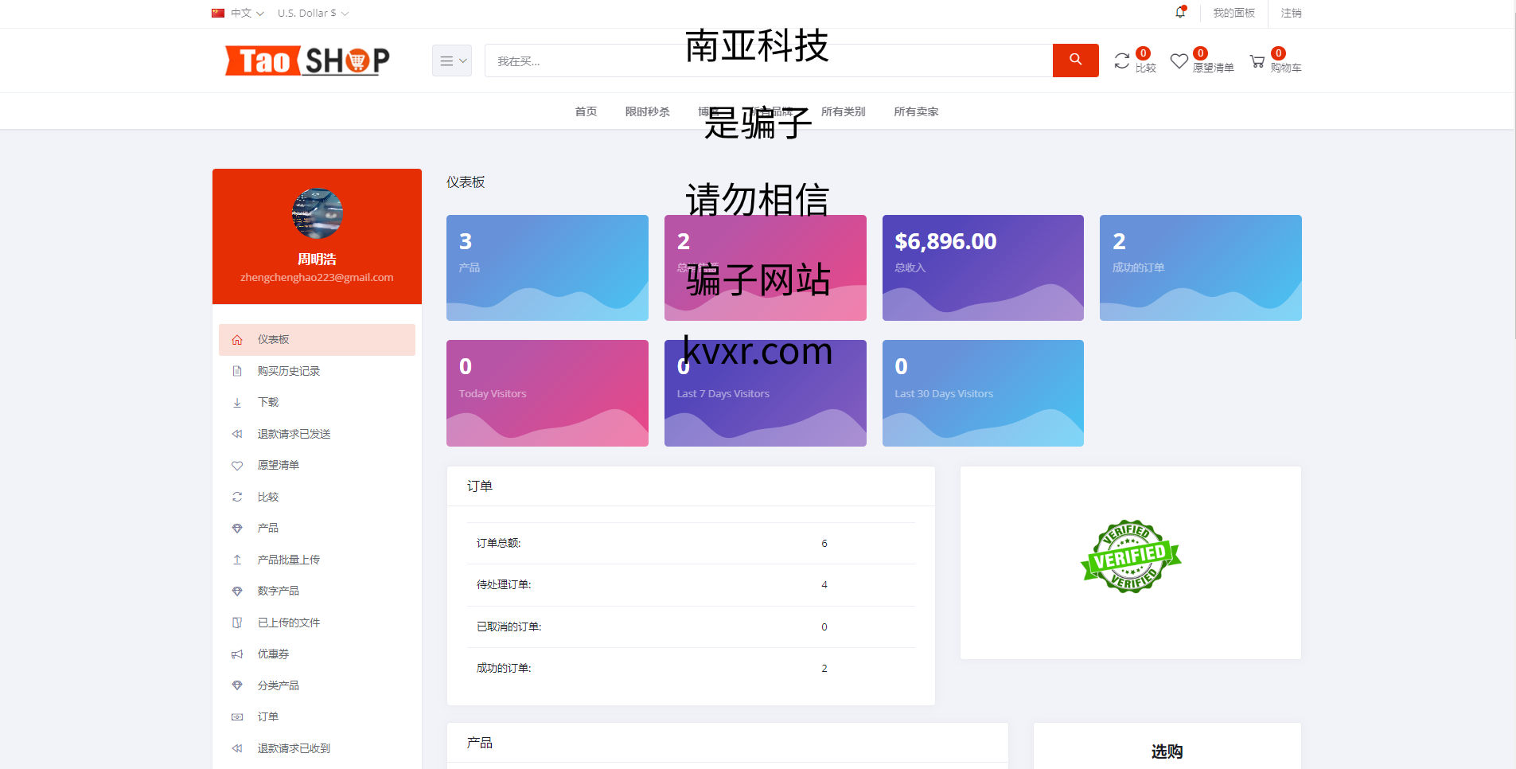Open the compare icon in header
The height and width of the screenshot is (769, 1516).
pos(1121,61)
